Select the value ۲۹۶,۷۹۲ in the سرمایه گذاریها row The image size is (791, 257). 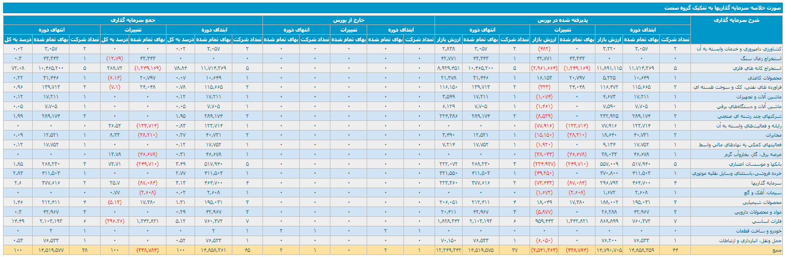coord(610,183)
